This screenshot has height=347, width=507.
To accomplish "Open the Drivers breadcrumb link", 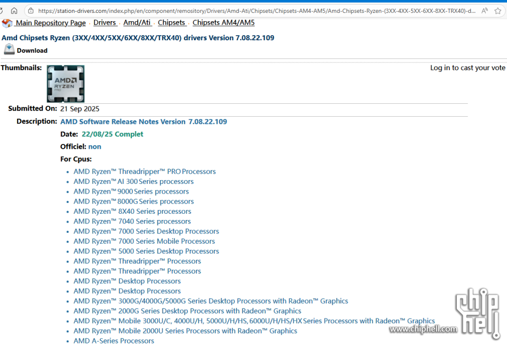I will pos(105,23).
